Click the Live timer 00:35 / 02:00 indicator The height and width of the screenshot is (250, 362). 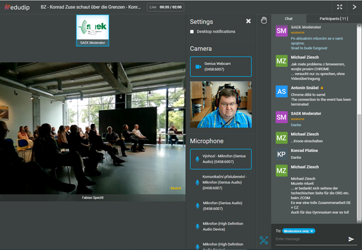point(166,7)
